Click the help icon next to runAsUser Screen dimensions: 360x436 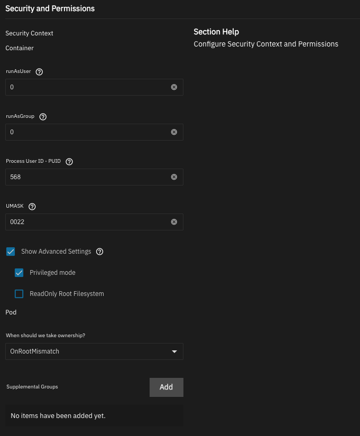click(39, 71)
